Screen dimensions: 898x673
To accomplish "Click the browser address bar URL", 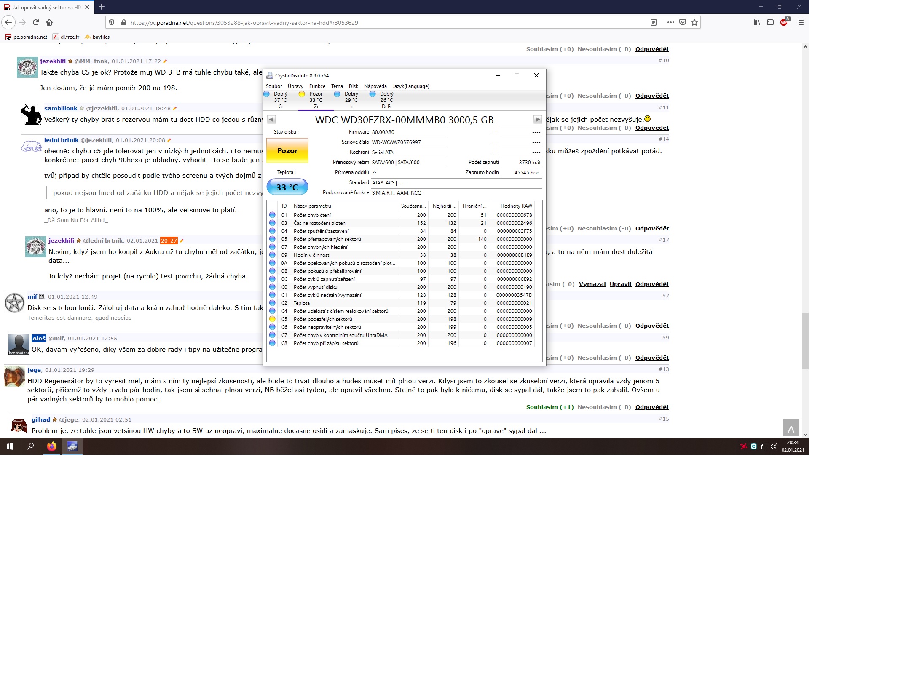I will tap(244, 23).
